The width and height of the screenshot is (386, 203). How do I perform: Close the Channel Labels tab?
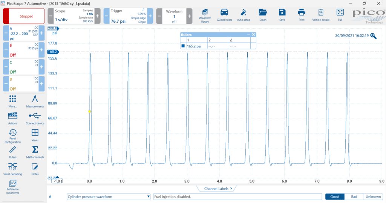pos(231,188)
